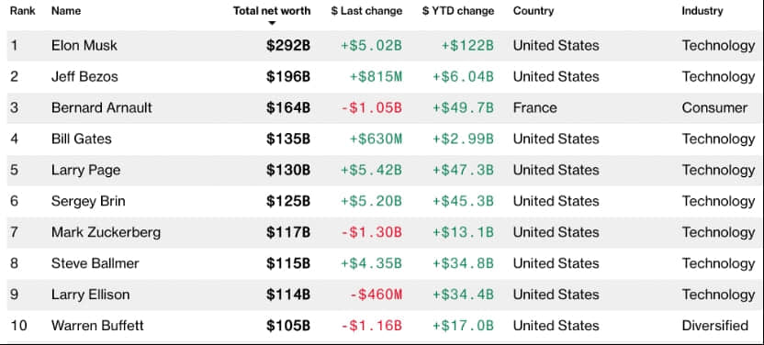This screenshot has width=764, height=345.
Task: Click Steve Ballmer's name
Action: click(95, 263)
